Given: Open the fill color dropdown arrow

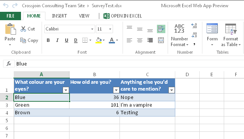Looking at the screenshot, I should pyautogui.click(x=104, y=40).
